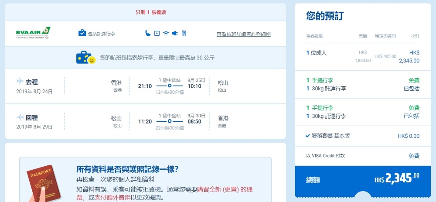This screenshot has width=436, height=202.
Task: Click the in-flight entertainment video icon
Action: click(157, 34)
